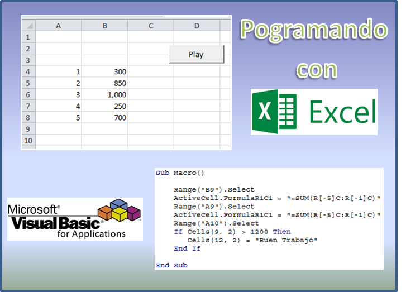Select row 5 header

point(28,83)
